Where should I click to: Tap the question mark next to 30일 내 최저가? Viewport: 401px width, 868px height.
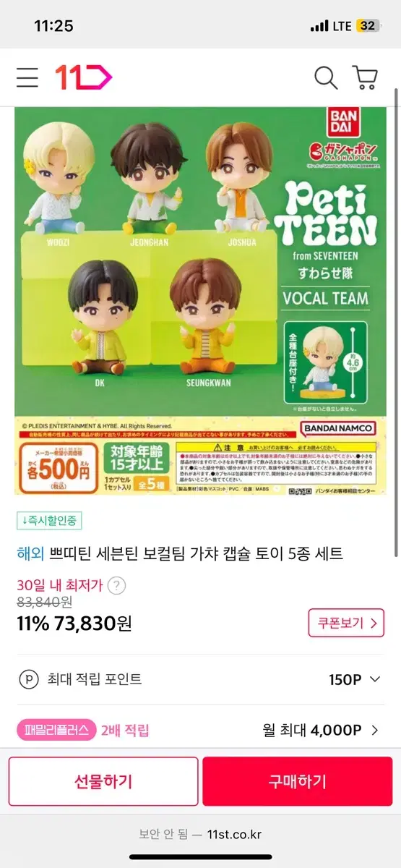[x=116, y=585]
